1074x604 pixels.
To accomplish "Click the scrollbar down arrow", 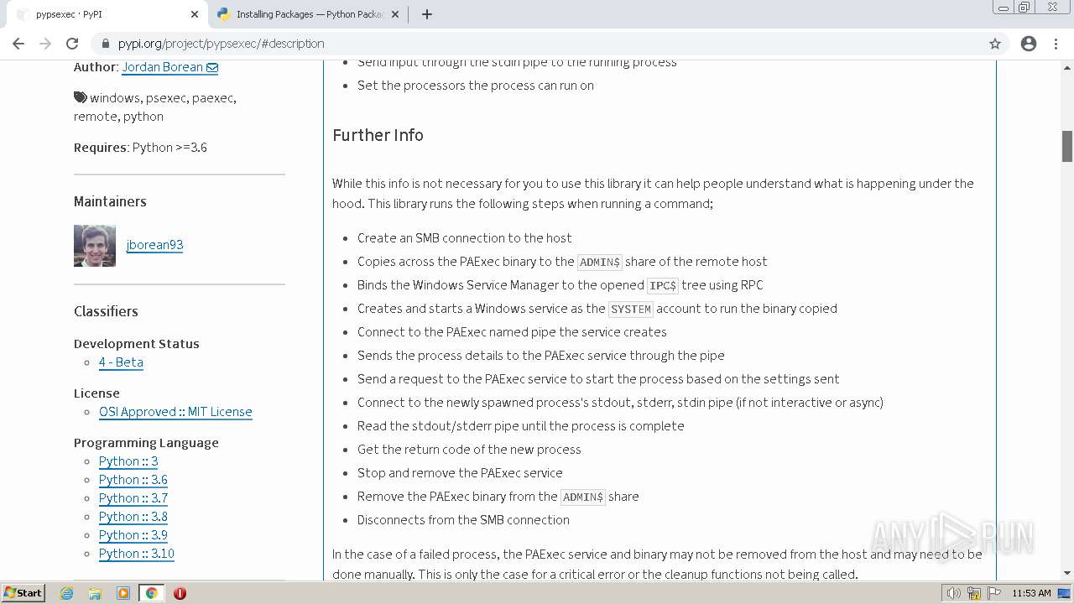I will pyautogui.click(x=1067, y=573).
